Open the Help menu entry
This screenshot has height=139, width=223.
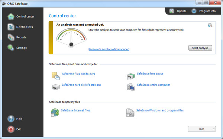[x=19, y=119]
